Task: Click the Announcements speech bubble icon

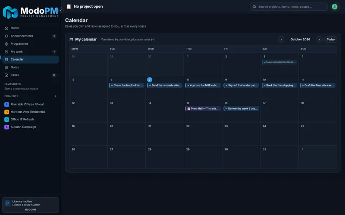Action: 6,36
